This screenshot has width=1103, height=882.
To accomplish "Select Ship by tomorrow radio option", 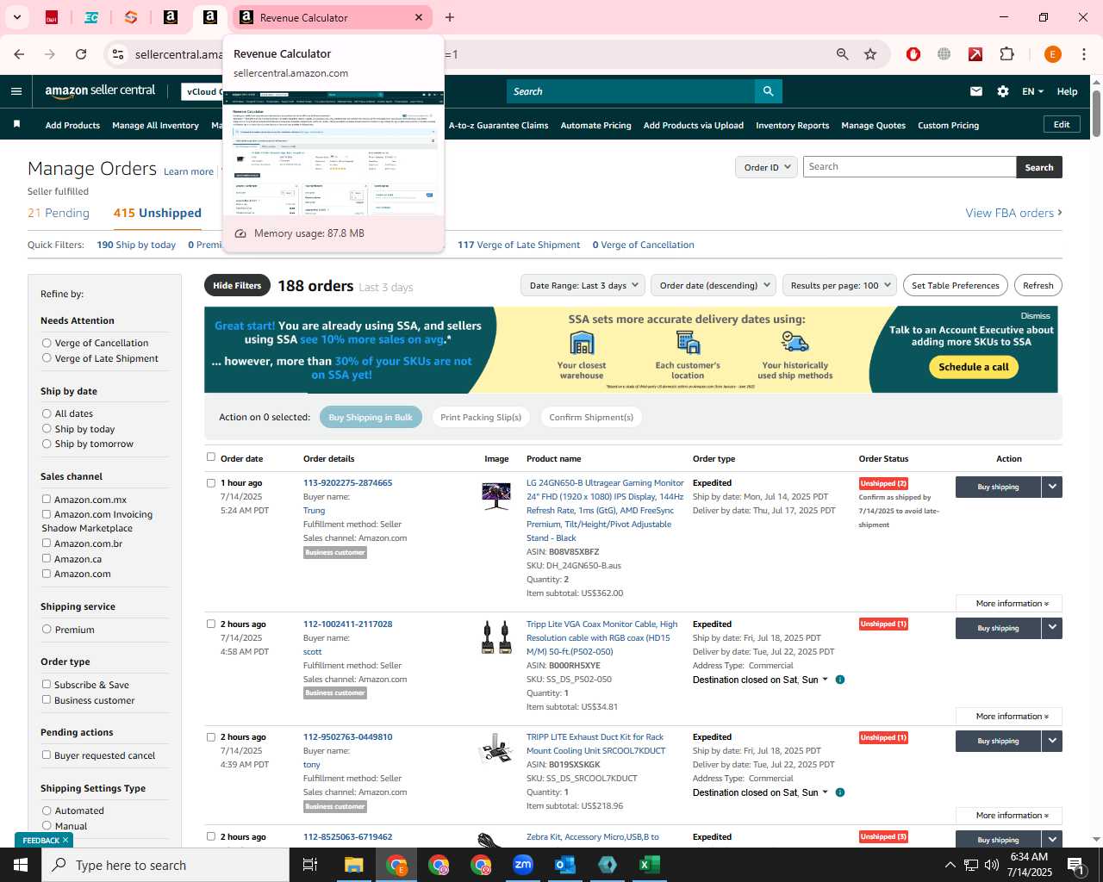I will pos(47,444).
